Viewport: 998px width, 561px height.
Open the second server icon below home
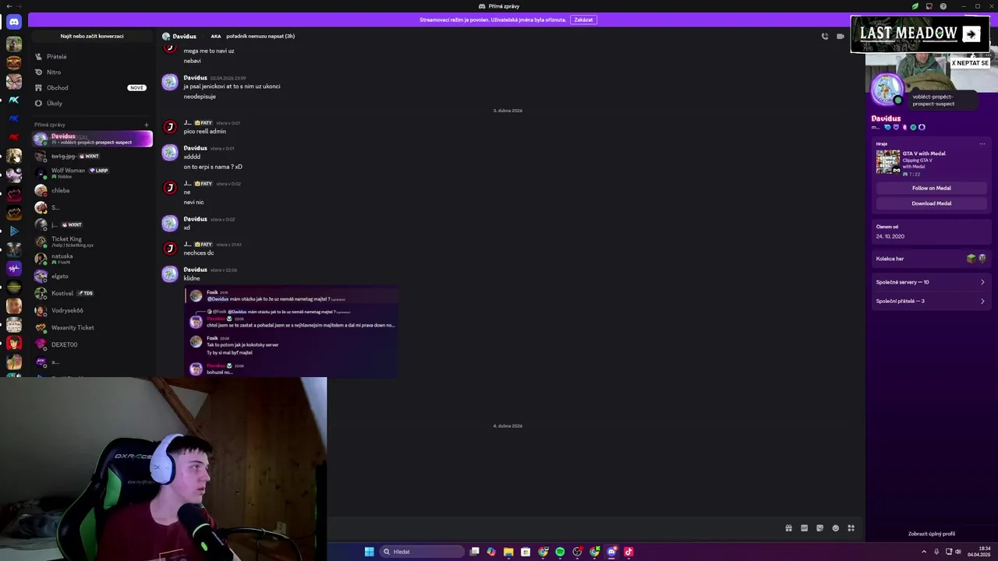click(13, 62)
